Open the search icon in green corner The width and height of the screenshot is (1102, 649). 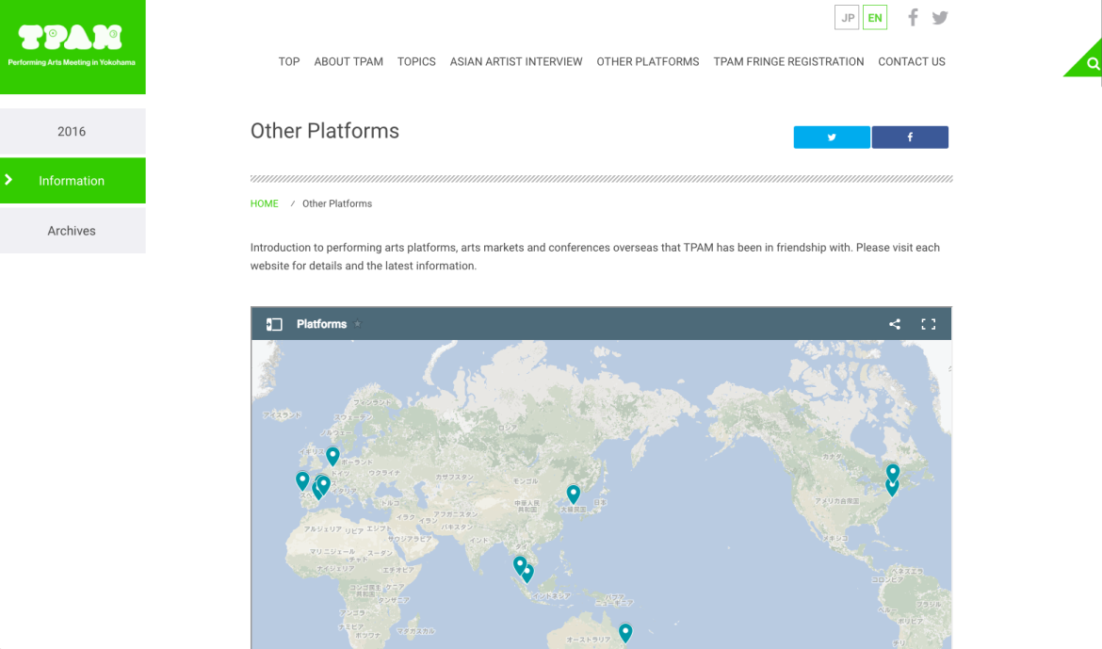[x=1092, y=64]
